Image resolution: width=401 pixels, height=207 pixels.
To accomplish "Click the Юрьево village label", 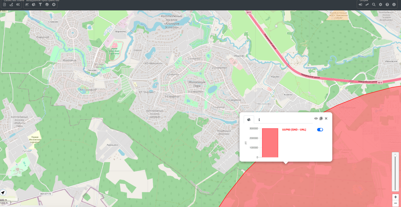I will point(275,77).
